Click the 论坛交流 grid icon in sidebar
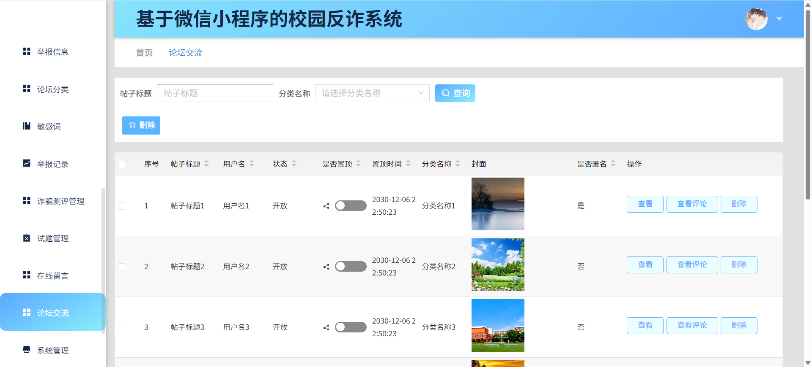The width and height of the screenshot is (812, 367). click(27, 313)
